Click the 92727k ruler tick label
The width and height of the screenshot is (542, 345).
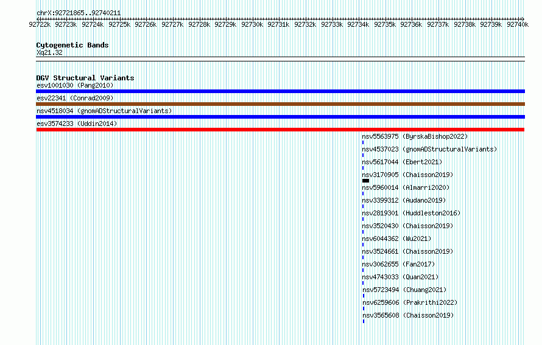pyautogui.click(x=172, y=24)
